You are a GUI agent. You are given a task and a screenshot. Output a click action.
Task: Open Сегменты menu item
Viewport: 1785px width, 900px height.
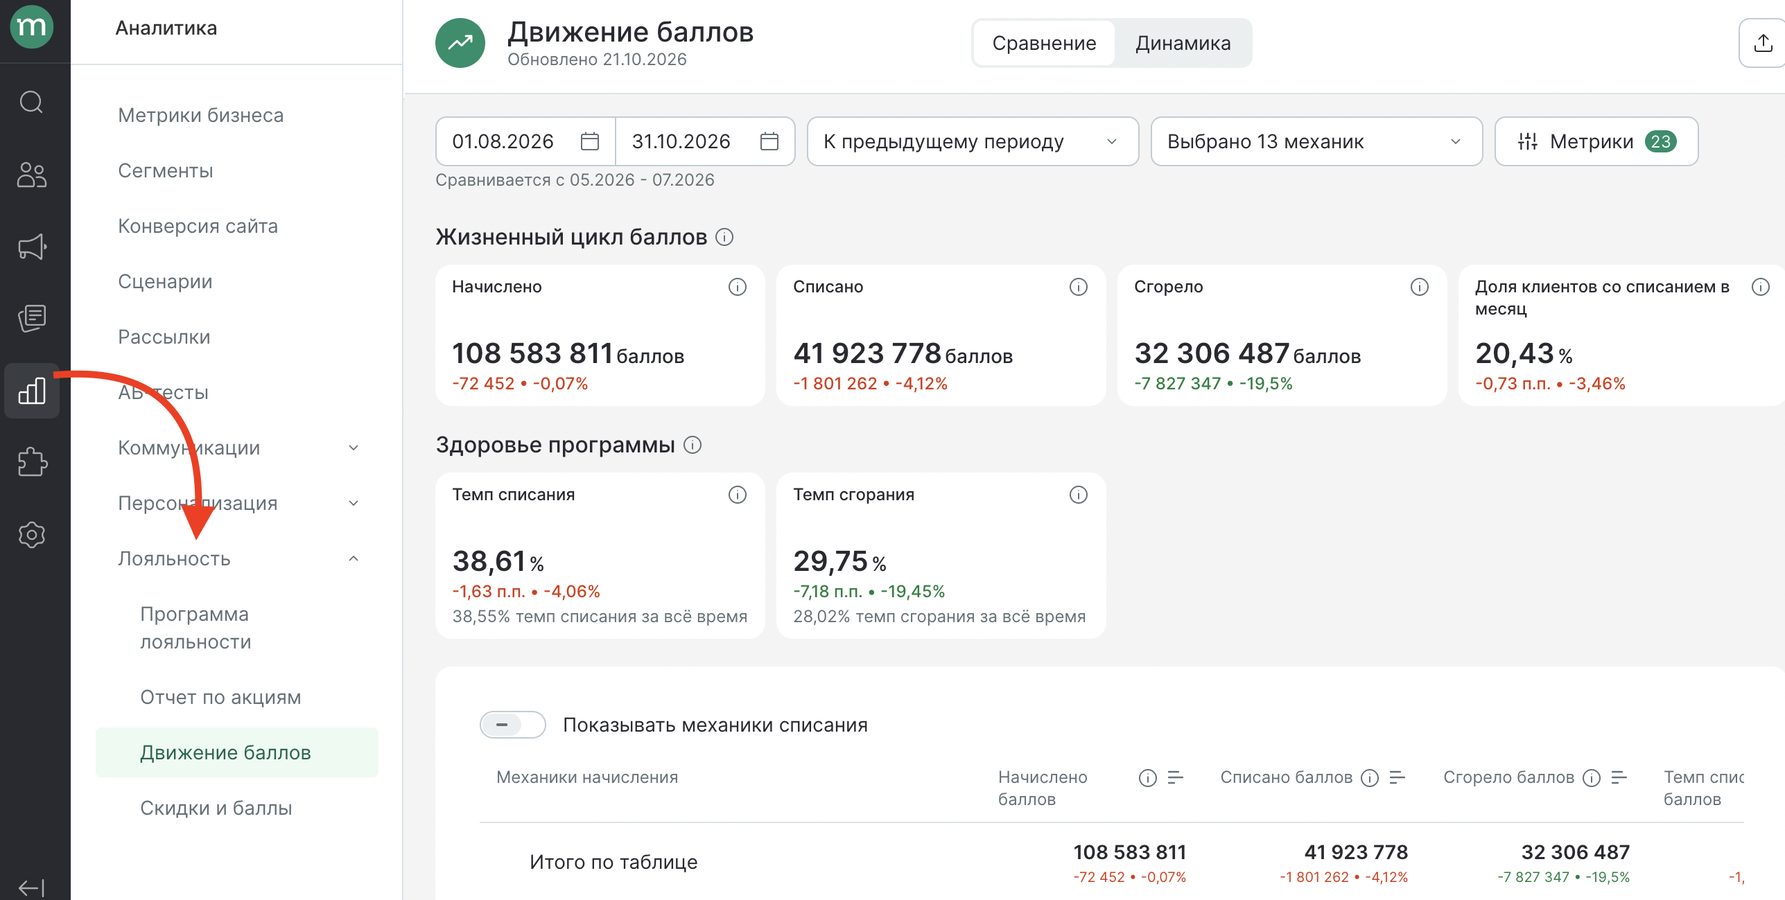click(x=166, y=170)
